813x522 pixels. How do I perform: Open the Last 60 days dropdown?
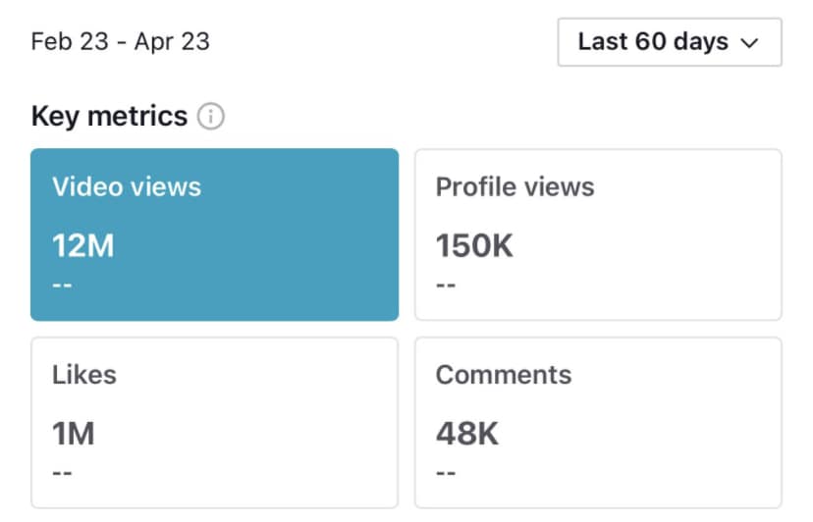point(669,42)
